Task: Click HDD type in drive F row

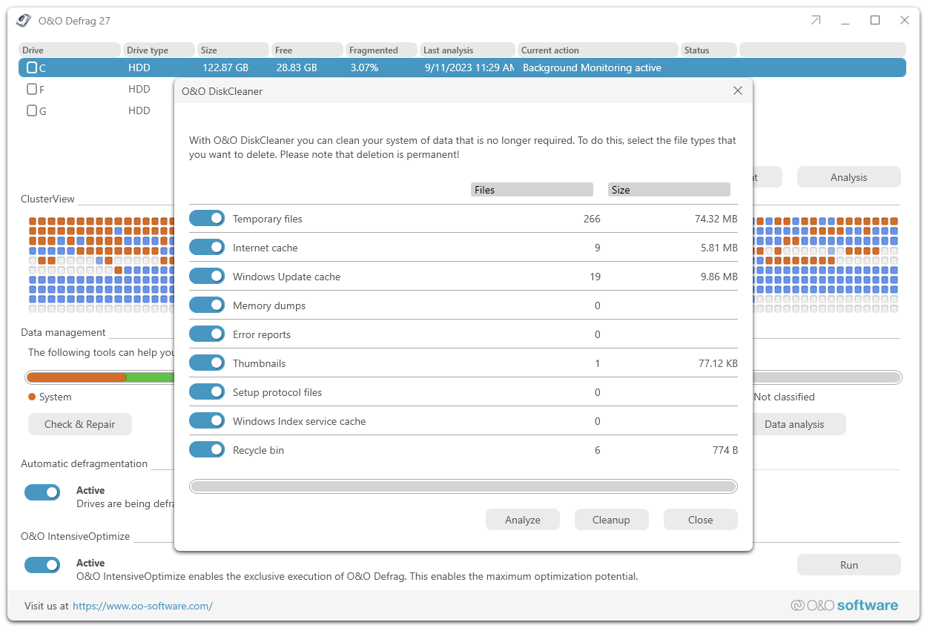Action: coord(139,89)
